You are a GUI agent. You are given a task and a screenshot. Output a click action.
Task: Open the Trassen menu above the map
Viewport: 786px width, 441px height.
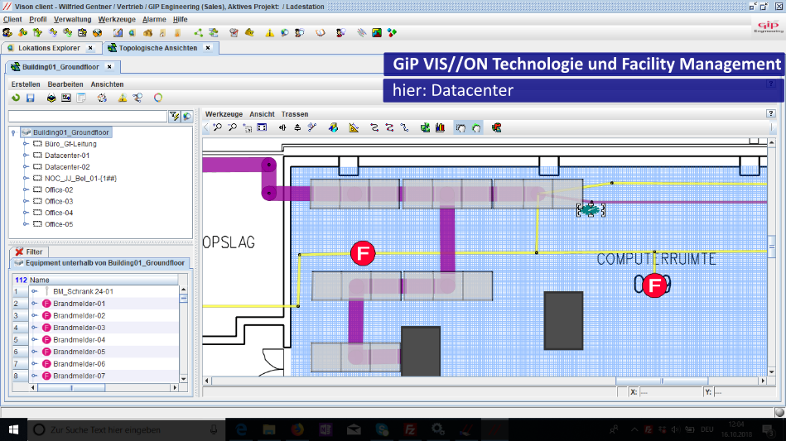tap(295, 114)
